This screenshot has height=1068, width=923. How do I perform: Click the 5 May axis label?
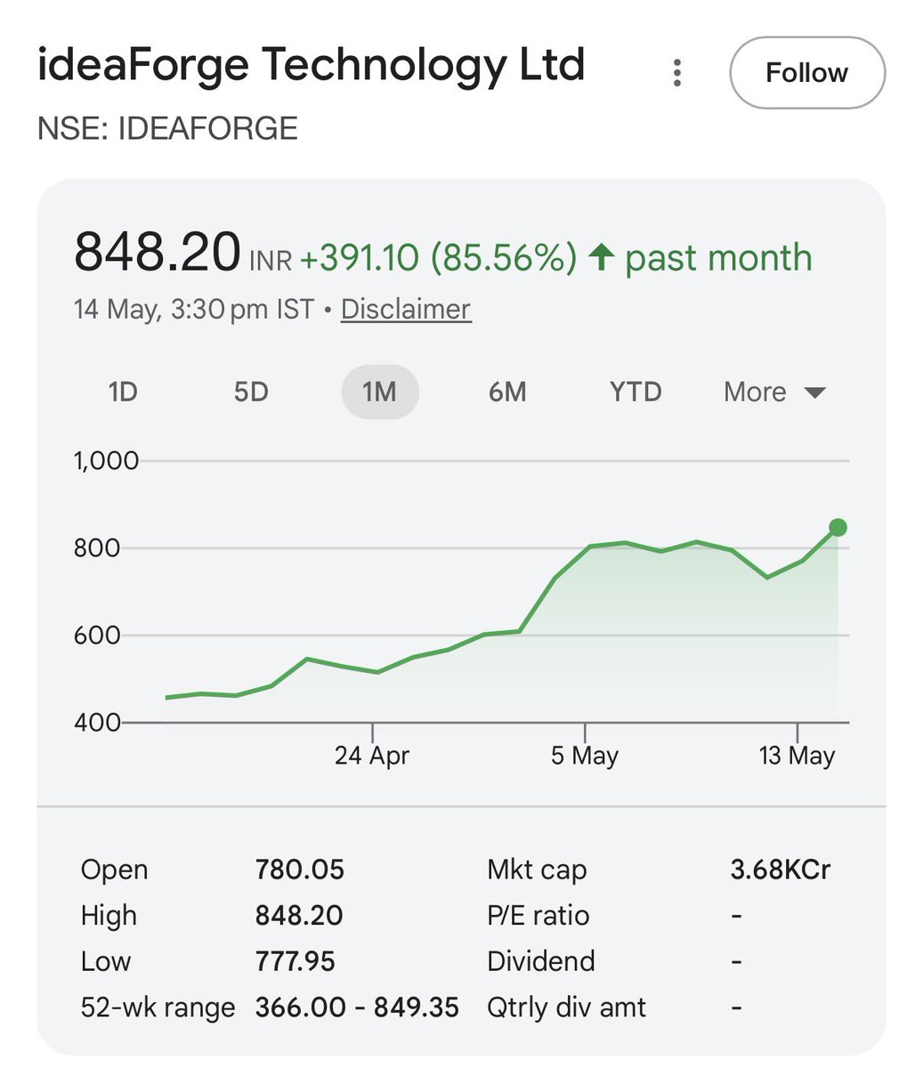pyautogui.click(x=585, y=756)
